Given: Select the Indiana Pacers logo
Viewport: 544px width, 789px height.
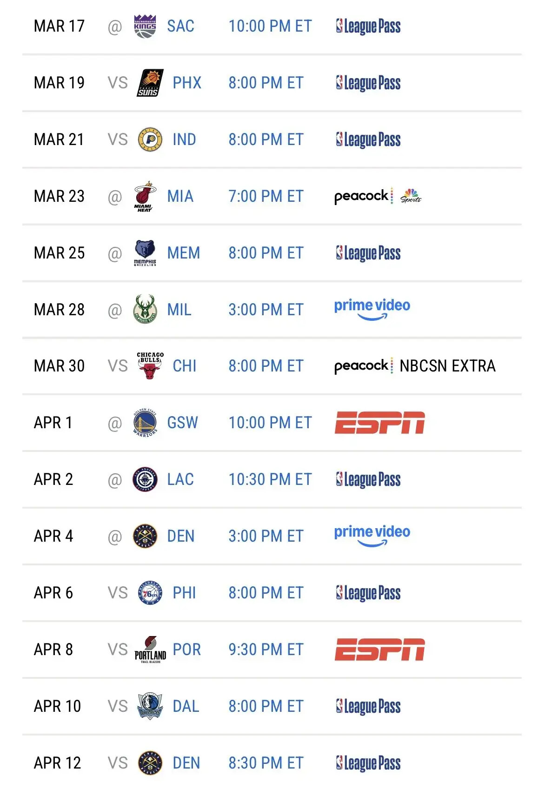Looking at the screenshot, I should coord(150,139).
